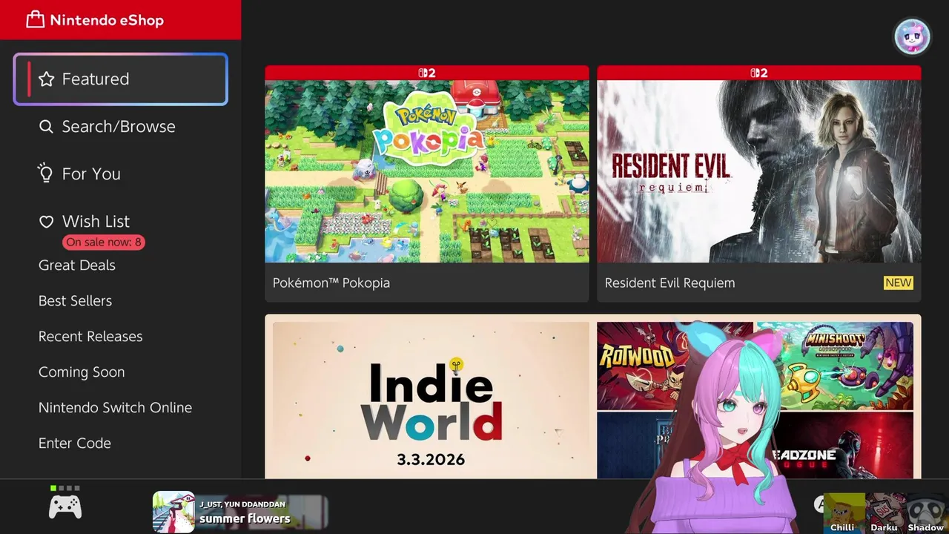Click the Nintendo eShop shopping bag icon
This screenshot has width=949, height=534.
pyautogui.click(x=35, y=20)
